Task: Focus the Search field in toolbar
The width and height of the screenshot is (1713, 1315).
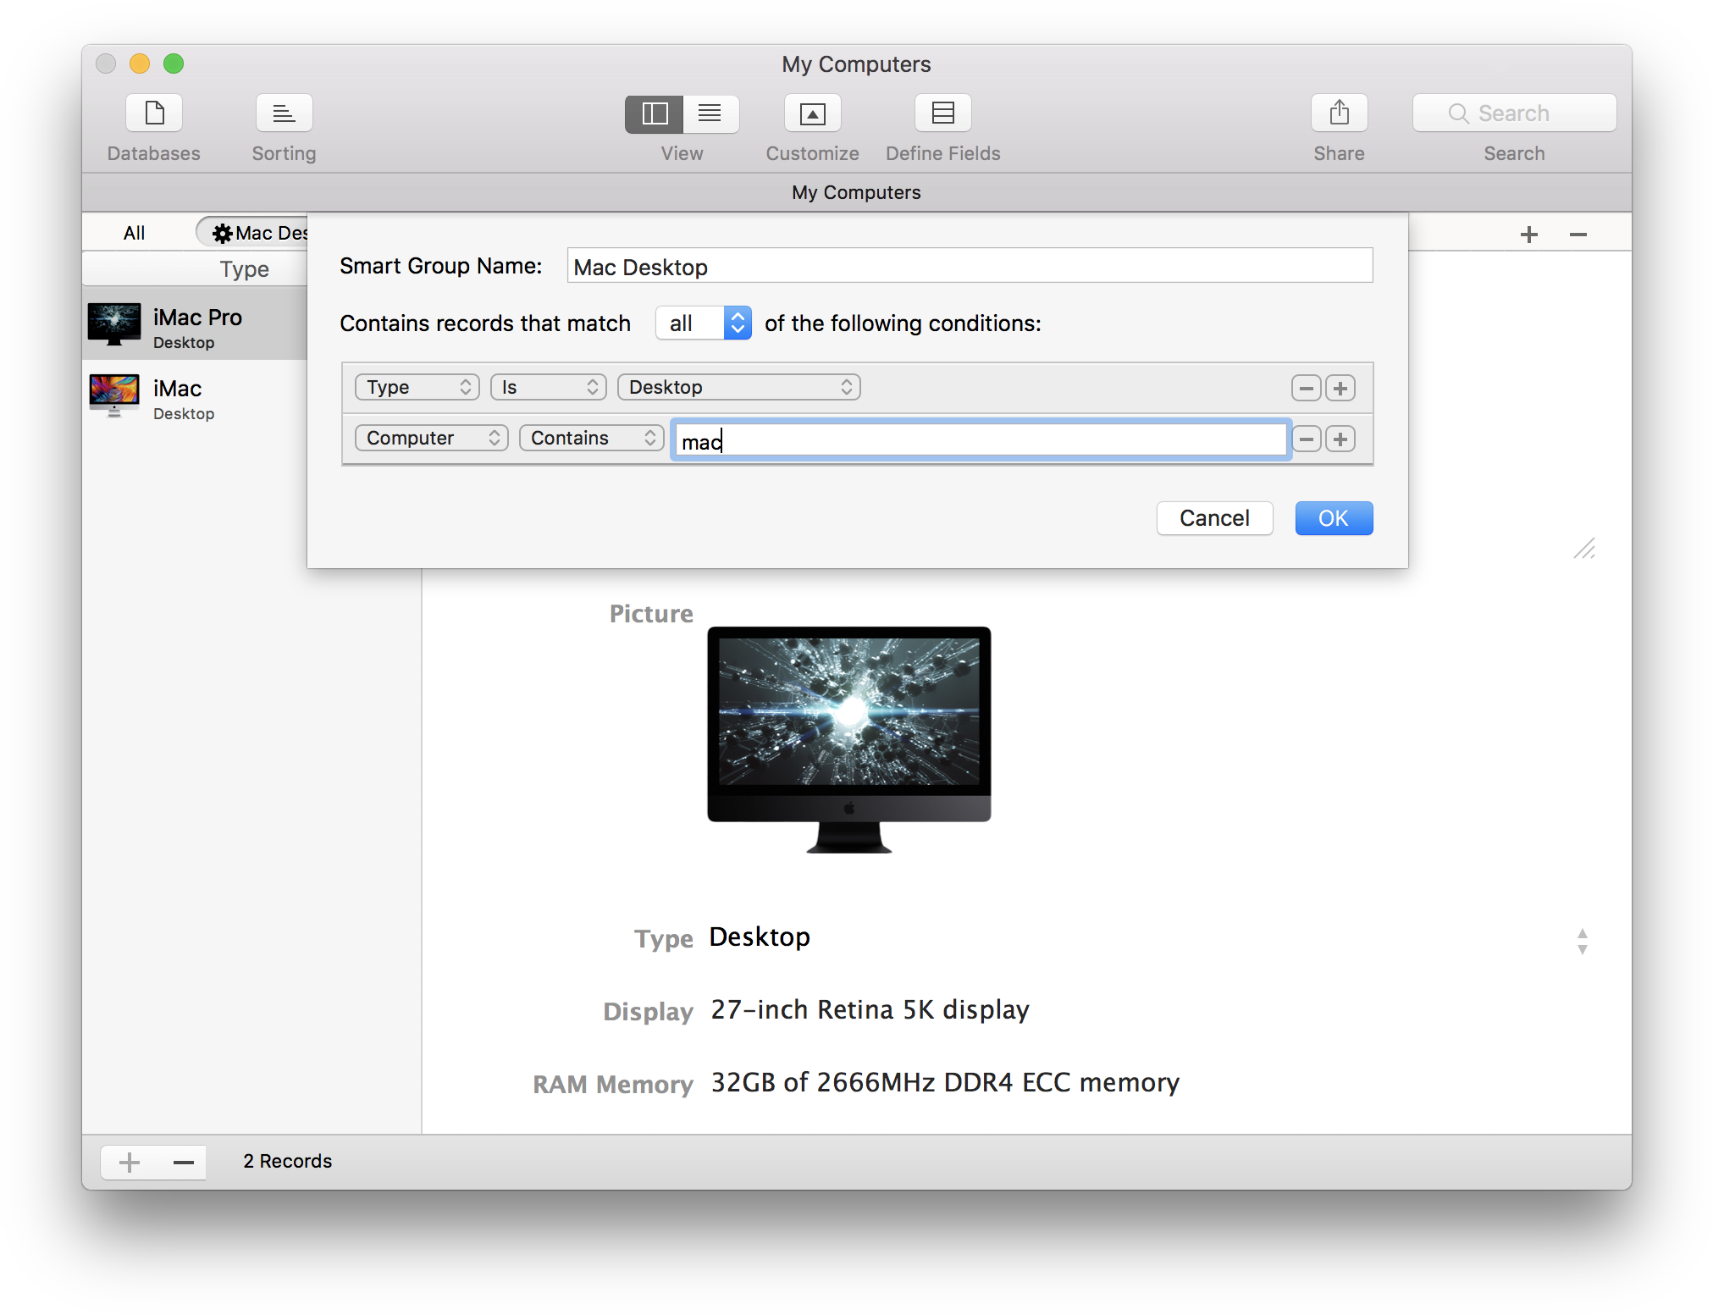Action: [1514, 113]
